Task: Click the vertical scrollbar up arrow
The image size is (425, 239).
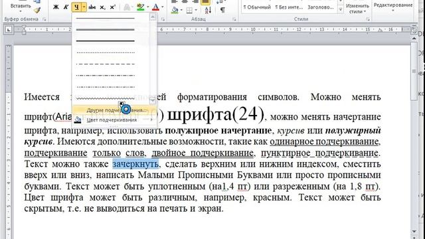Action: point(414,39)
